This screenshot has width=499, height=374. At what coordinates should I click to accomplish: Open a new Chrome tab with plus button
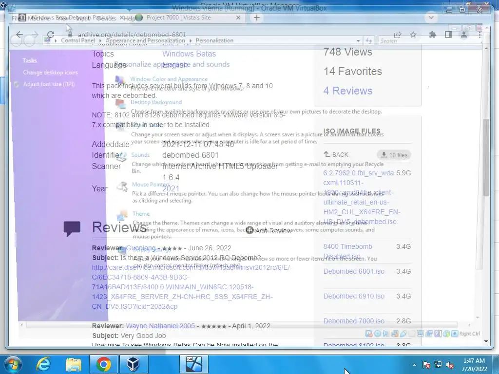[256, 18]
